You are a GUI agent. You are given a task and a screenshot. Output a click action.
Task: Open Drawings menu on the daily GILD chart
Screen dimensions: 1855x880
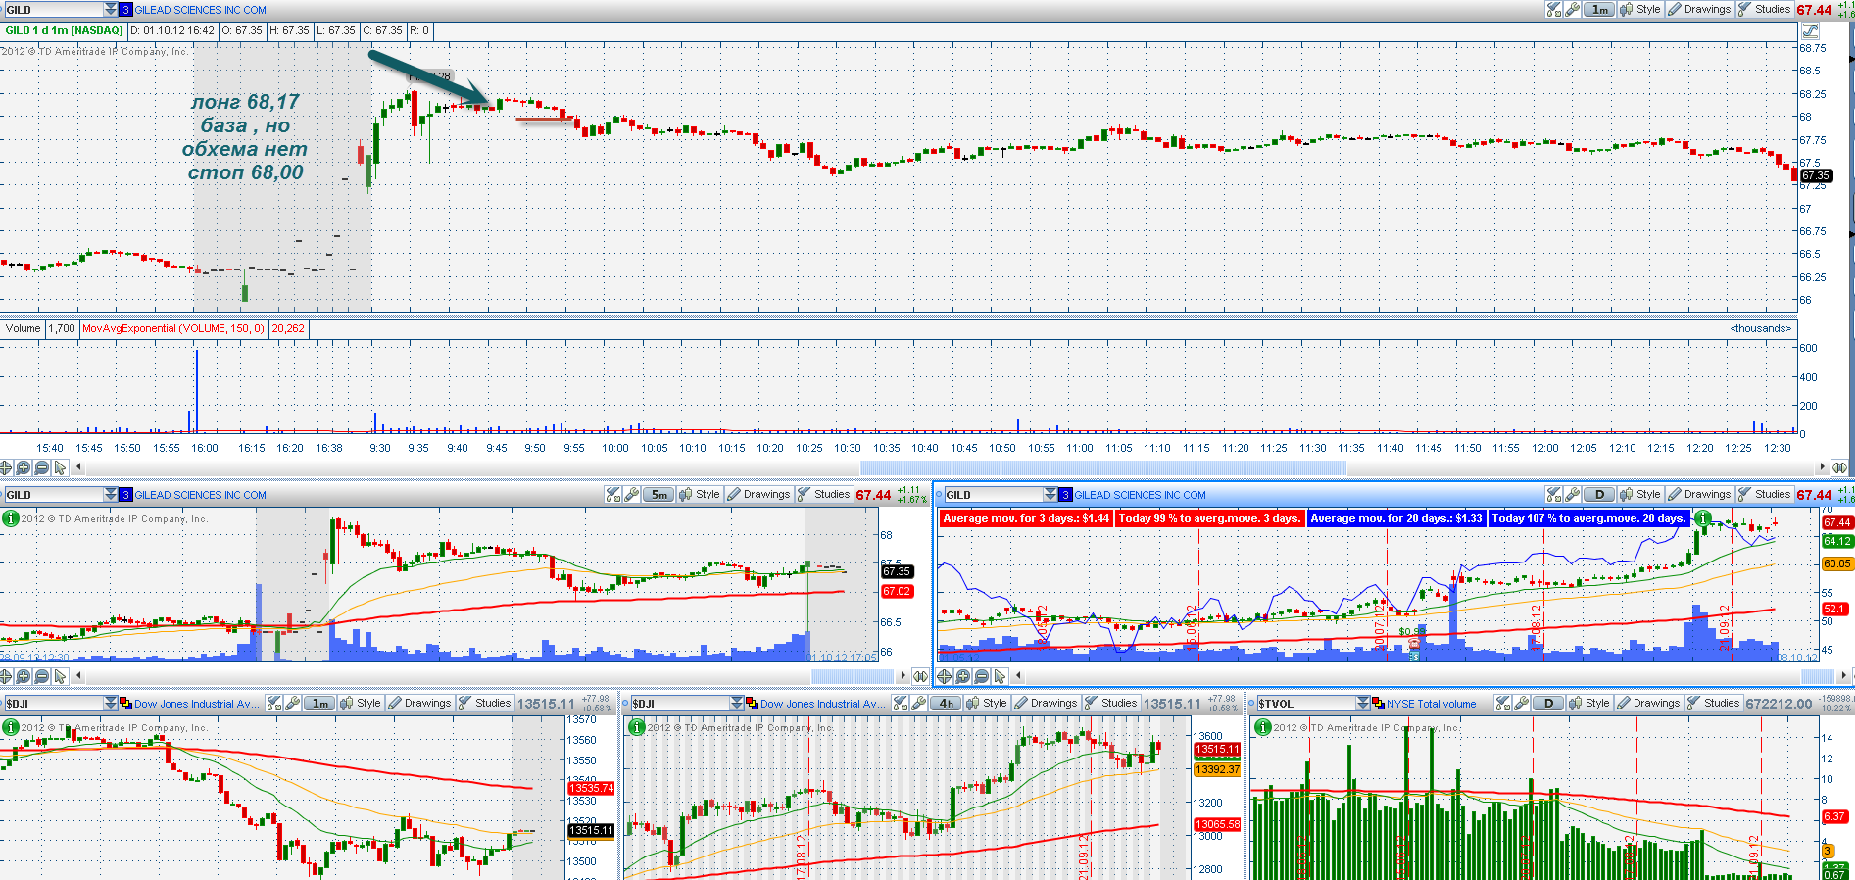(x=1700, y=495)
